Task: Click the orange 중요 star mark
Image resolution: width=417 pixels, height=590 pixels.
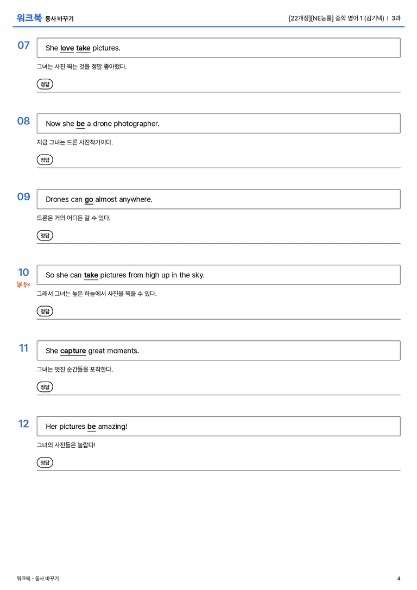Action: coord(23,284)
